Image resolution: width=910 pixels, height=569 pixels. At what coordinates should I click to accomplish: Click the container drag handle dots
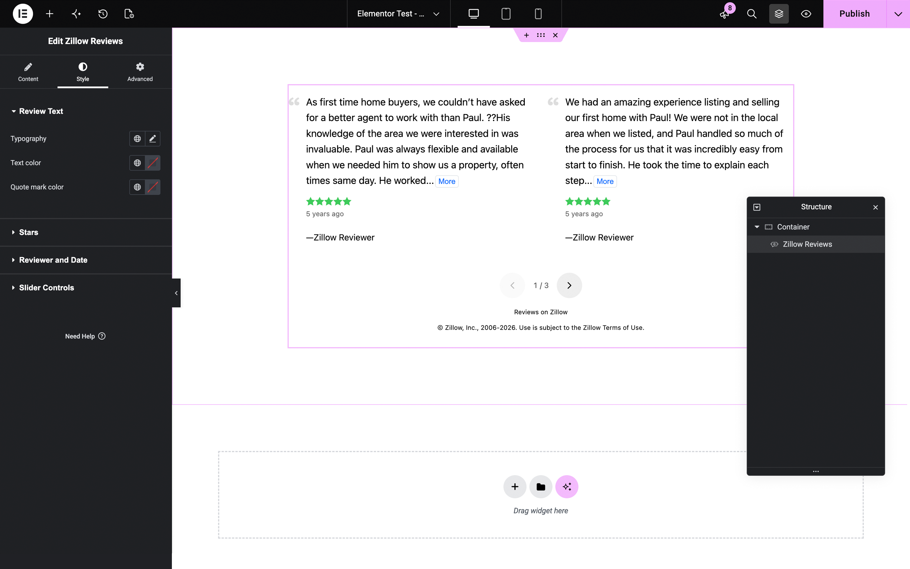pyautogui.click(x=541, y=35)
